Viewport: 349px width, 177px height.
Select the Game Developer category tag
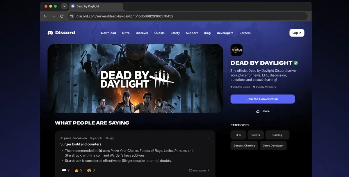(x=273, y=146)
